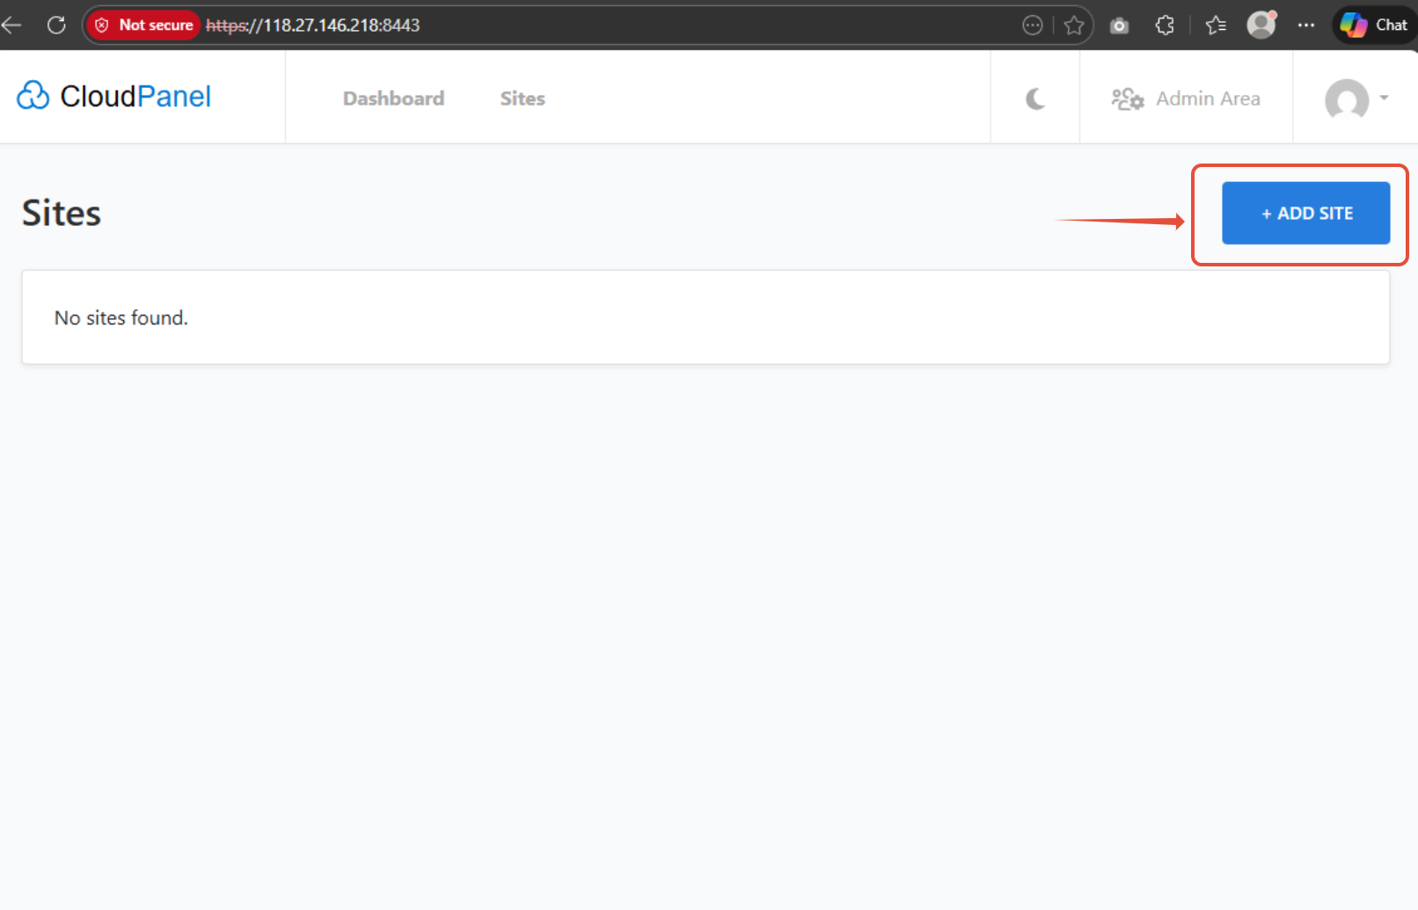Open the Admin Area link
Screen dimensions: 1418x910
pyautogui.click(x=1186, y=98)
